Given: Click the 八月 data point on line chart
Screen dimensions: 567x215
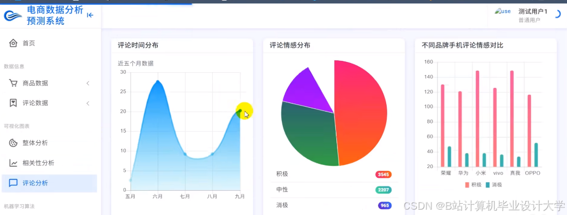Looking at the screenshot, I should 212,154.
